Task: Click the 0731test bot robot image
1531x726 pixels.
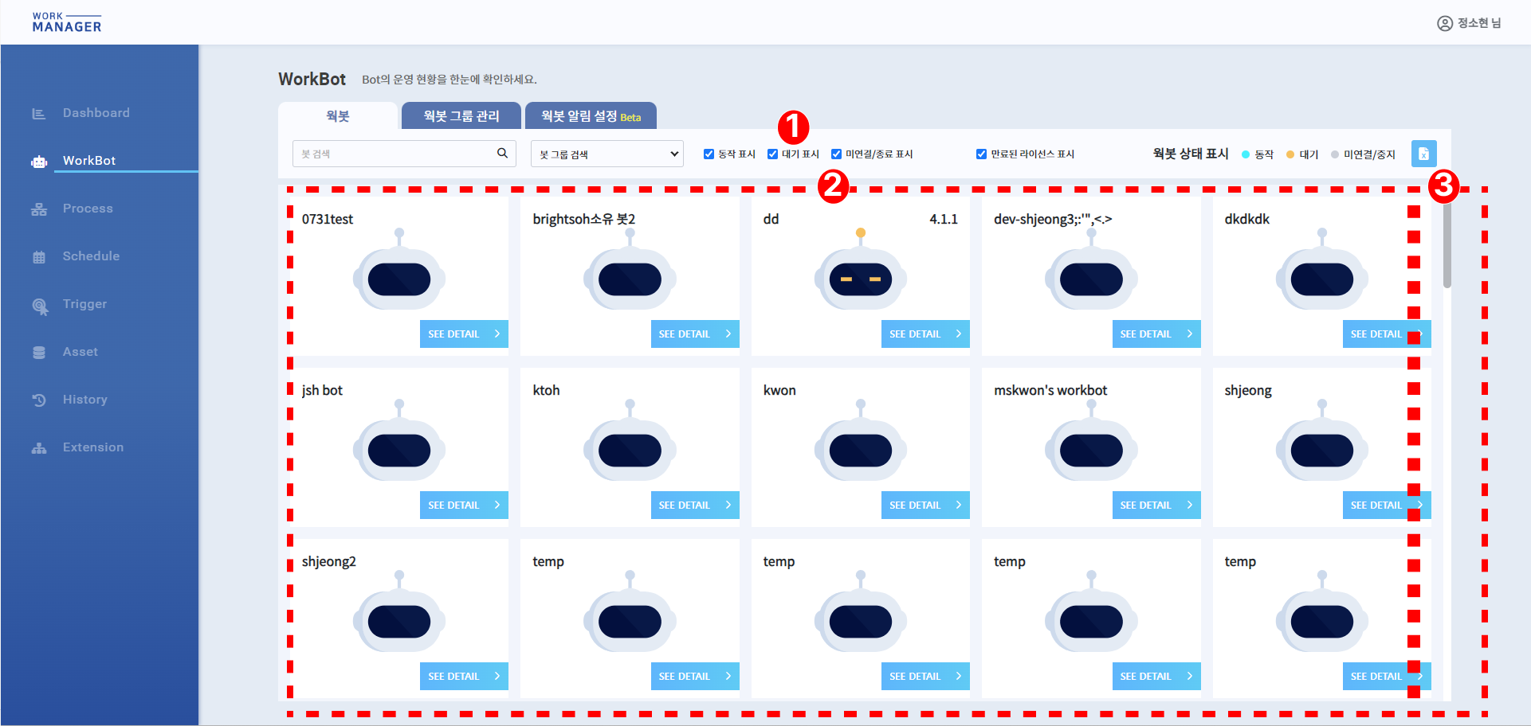Action: pyautogui.click(x=398, y=270)
